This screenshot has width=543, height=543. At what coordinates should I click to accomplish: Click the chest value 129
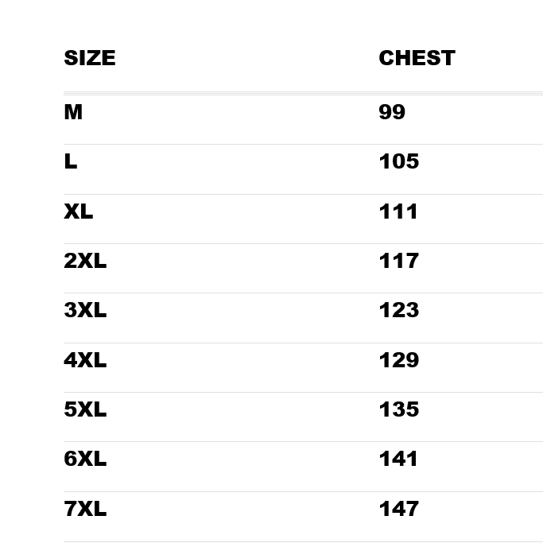[398, 360]
